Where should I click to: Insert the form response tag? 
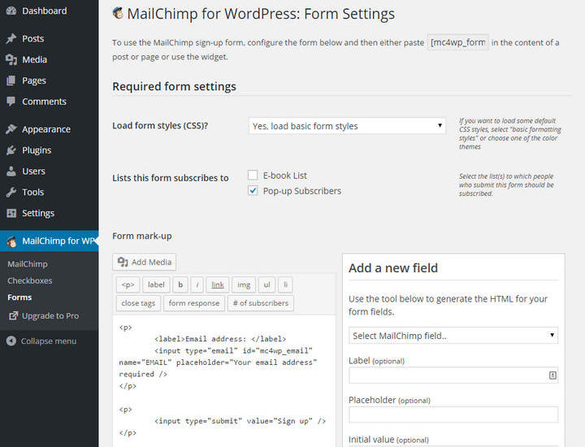[194, 303]
